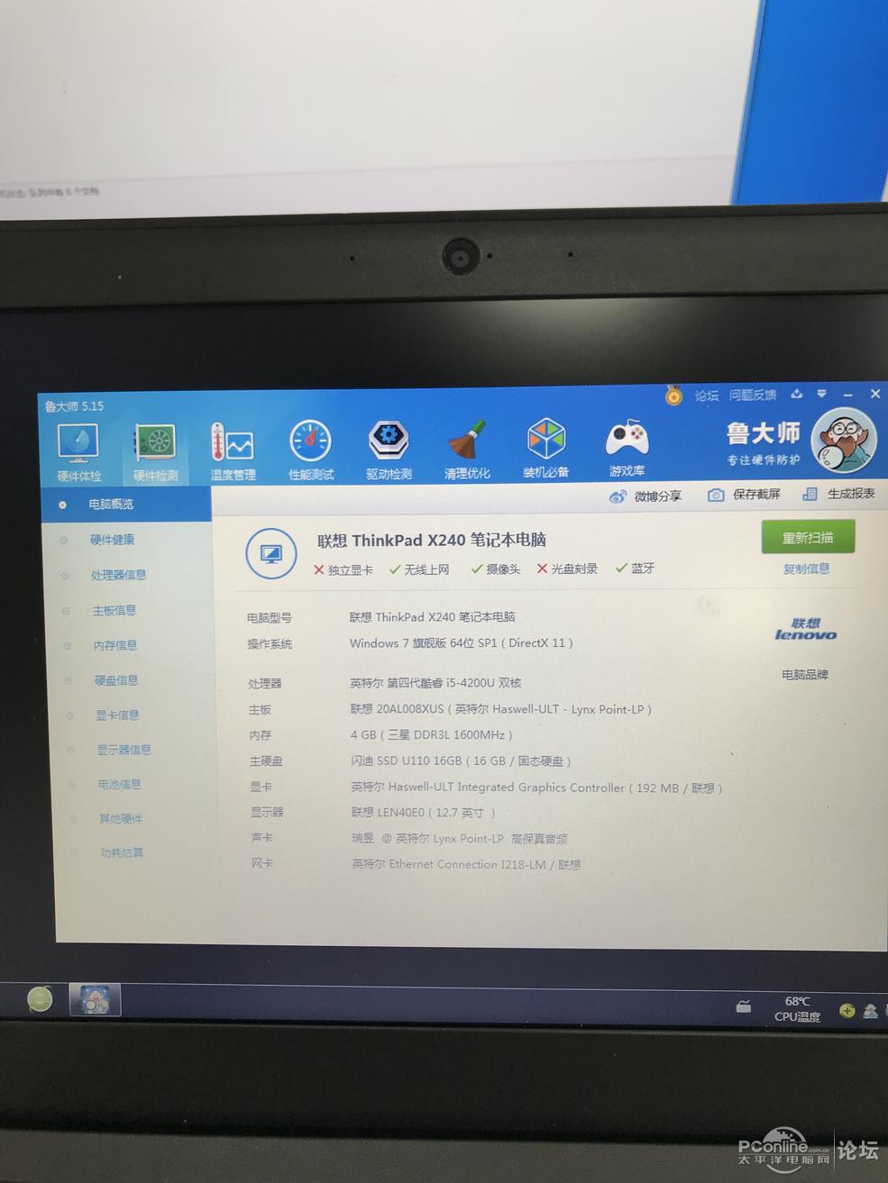Viewport: 888px width, 1183px height.
Task: Click the 蓝牙 status indicator
Action: point(635,568)
